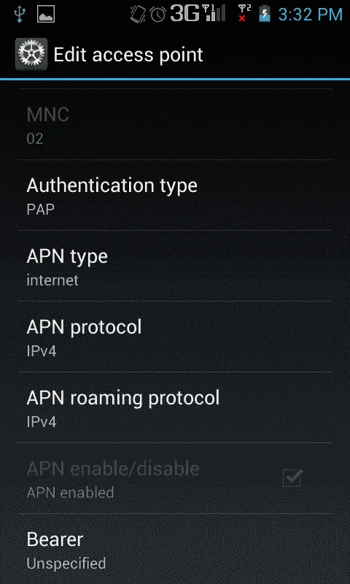Toggle the APN enabled checkbox
The image size is (350, 584).
click(x=292, y=478)
